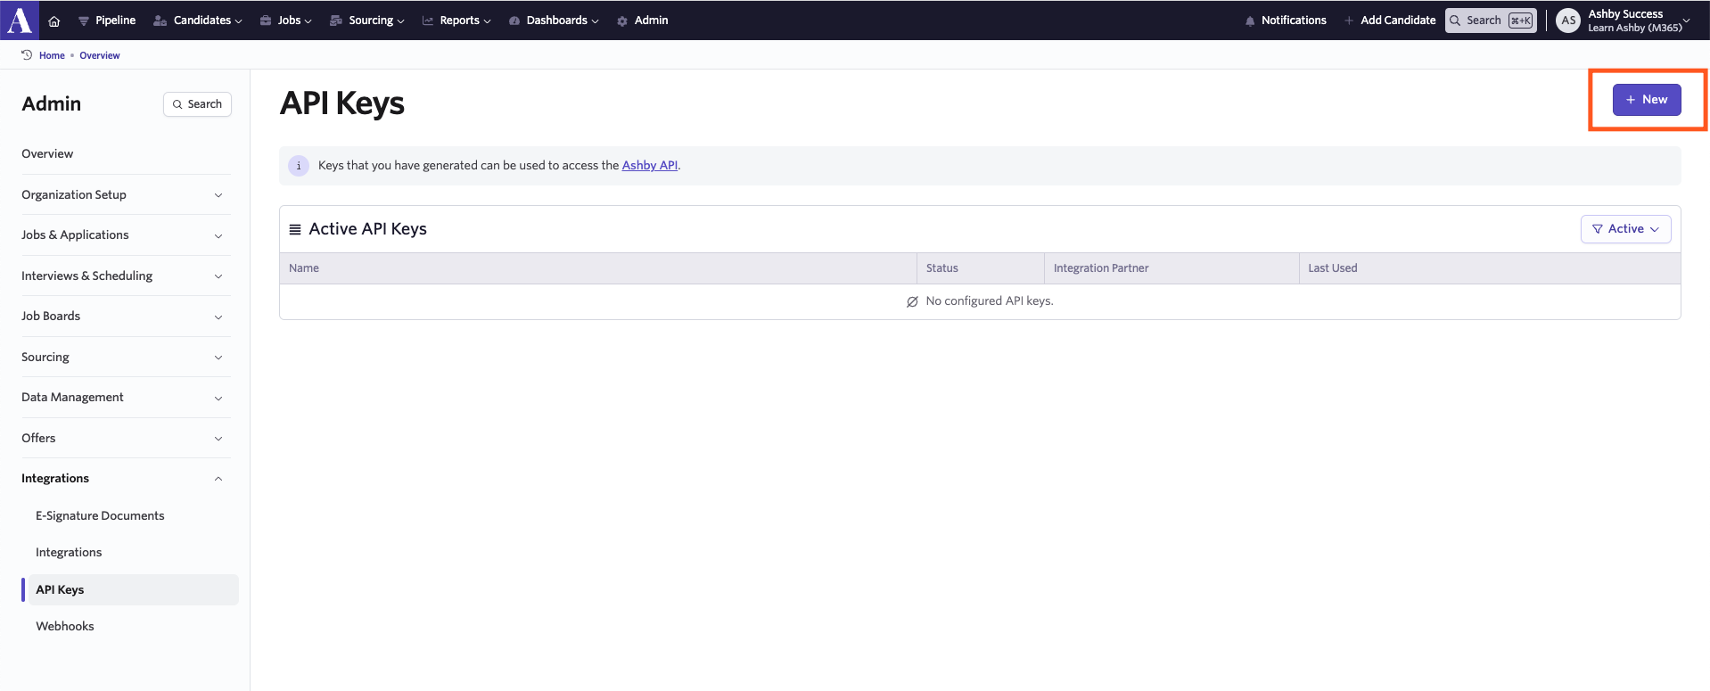Open the Candidates menu
1710x691 pixels.
tap(198, 21)
